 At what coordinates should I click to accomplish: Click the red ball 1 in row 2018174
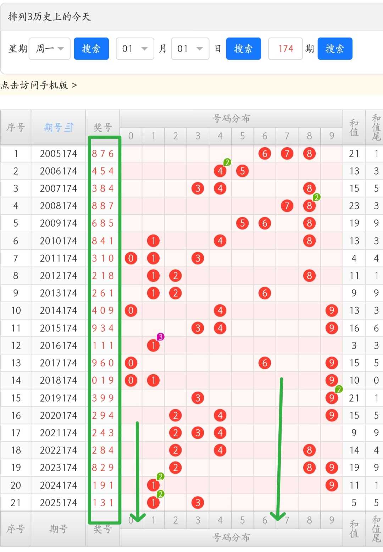click(153, 380)
